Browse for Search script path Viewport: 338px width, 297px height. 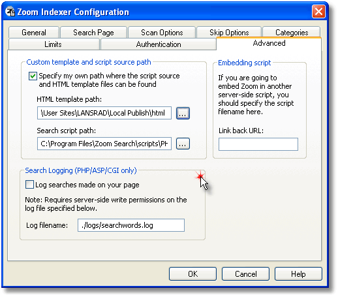pos(183,144)
